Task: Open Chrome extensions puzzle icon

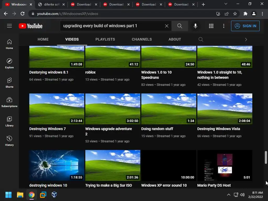Action: point(245,14)
